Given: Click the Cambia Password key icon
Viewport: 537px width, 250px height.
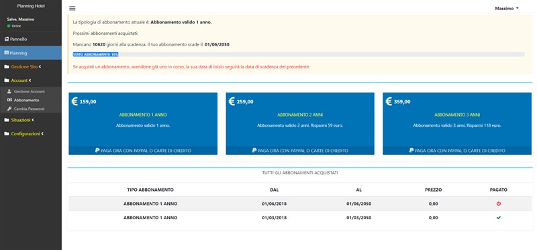Looking at the screenshot, I should (x=9, y=109).
